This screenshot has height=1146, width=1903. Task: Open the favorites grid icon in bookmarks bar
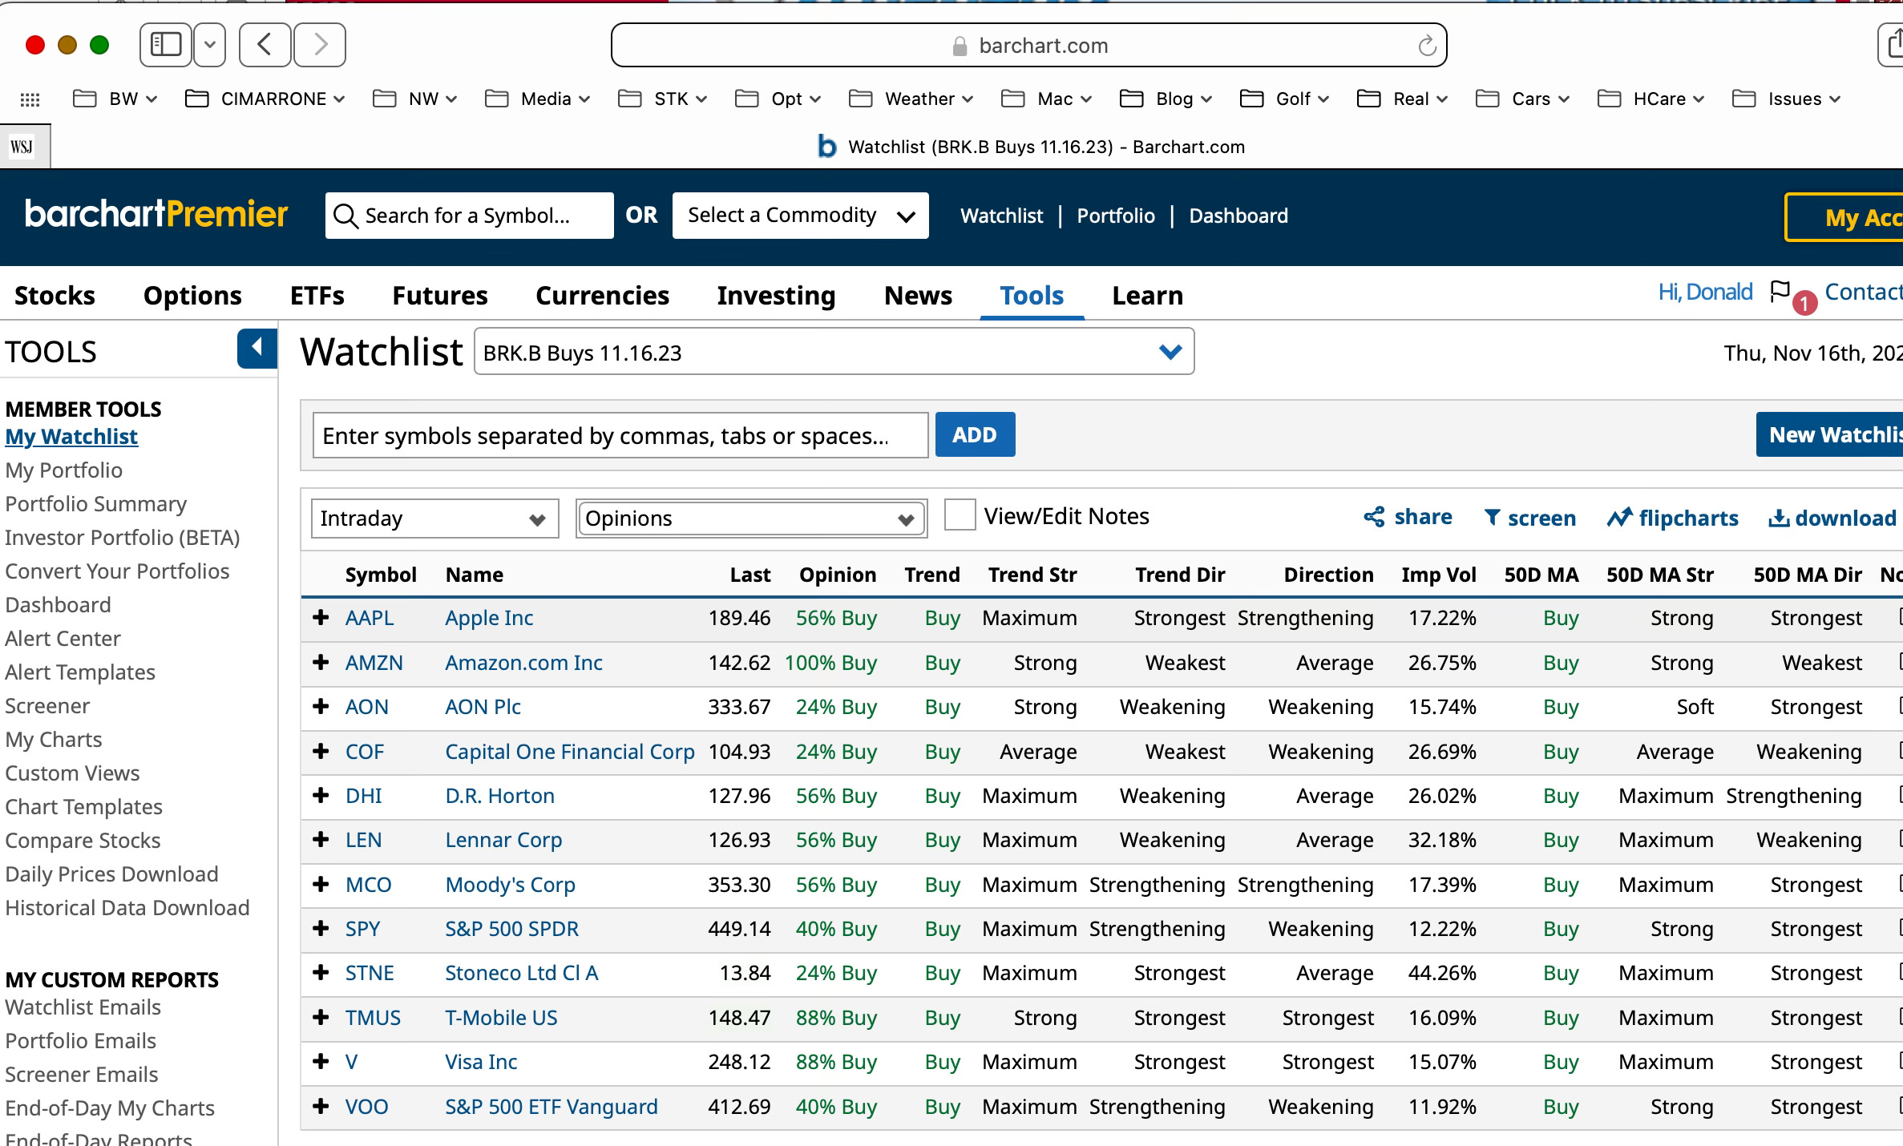pos(30,99)
